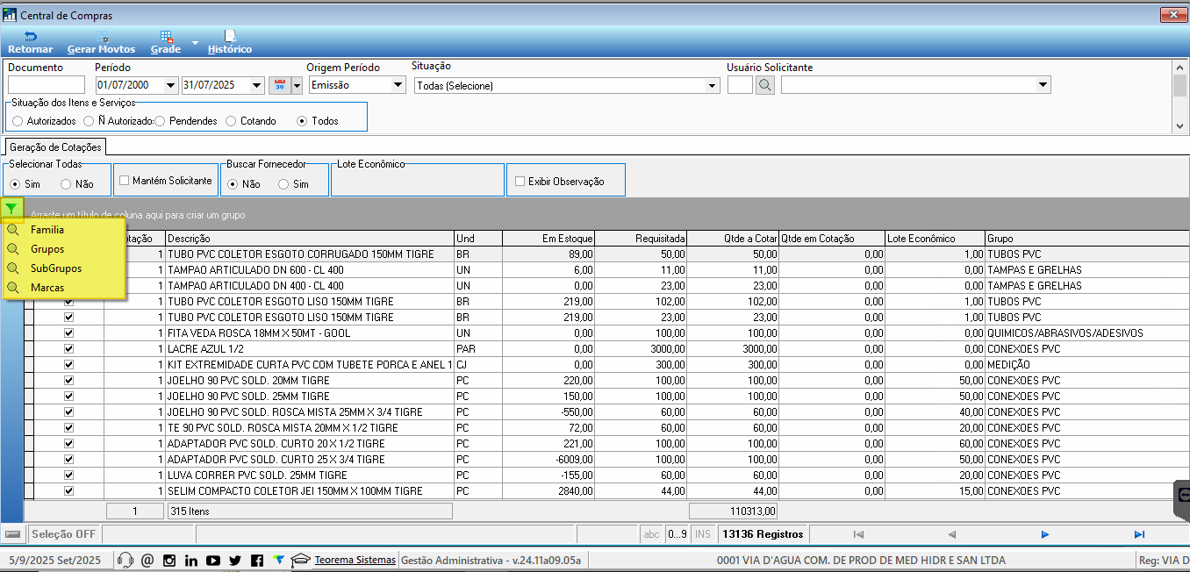Select the Cotando radio button
The image size is (1190, 572).
coord(232,121)
